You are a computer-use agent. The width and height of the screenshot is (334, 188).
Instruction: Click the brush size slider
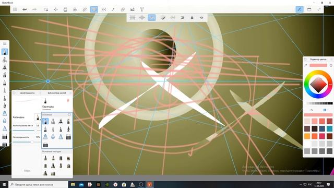(26, 131)
